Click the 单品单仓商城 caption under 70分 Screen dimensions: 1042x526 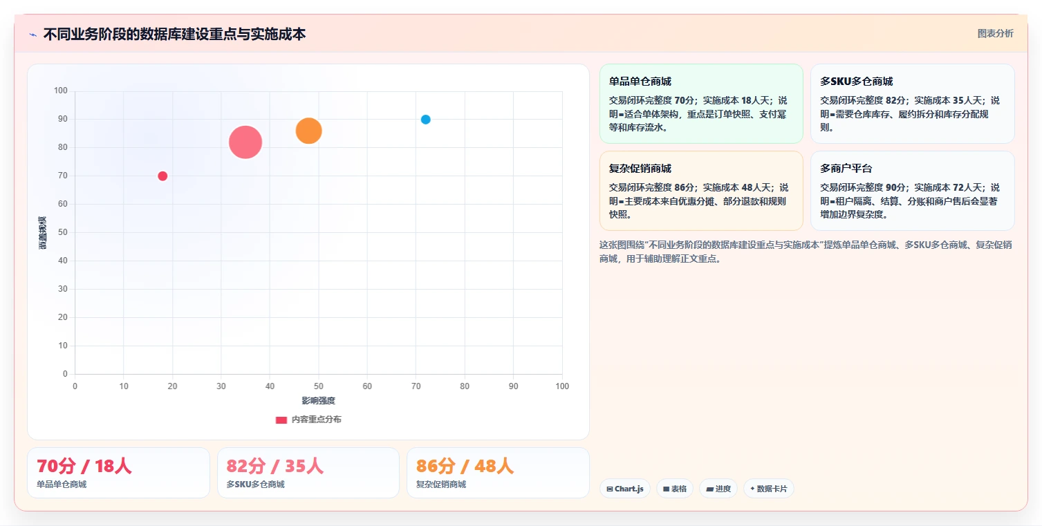point(62,485)
